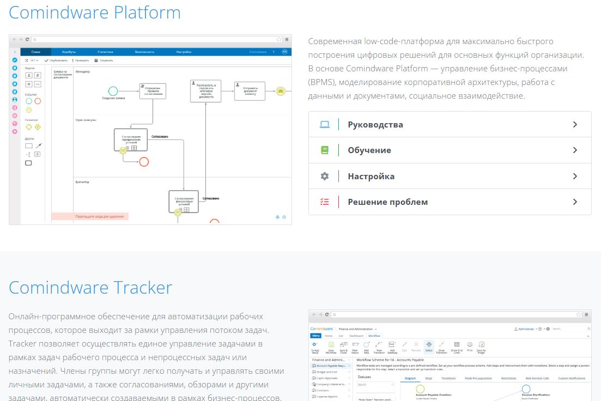The width and height of the screenshot is (601, 401).
Task: Select the orange end-event circle in the События palette
Action: [38, 101]
